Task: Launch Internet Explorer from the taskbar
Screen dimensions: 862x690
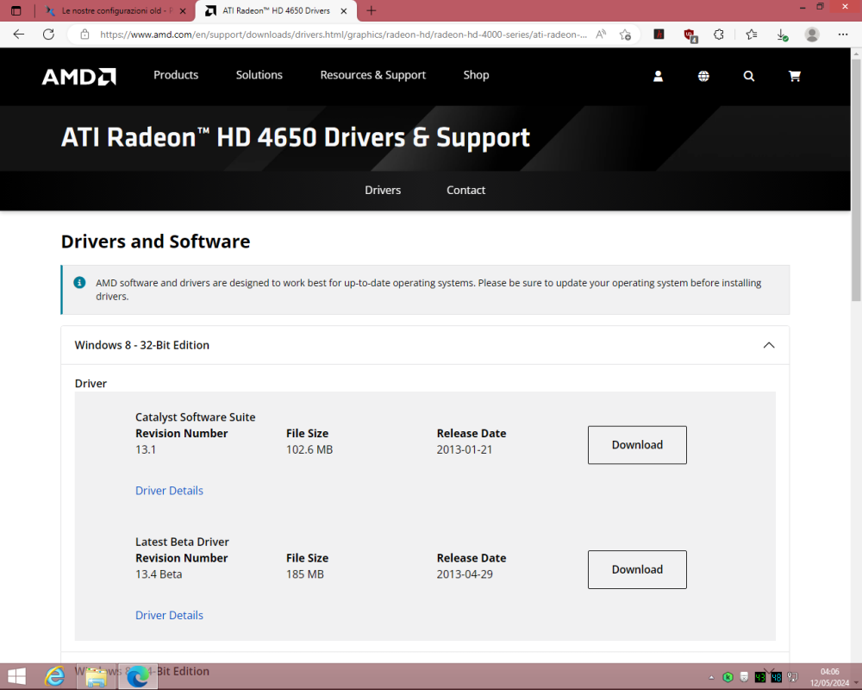Action: pyautogui.click(x=54, y=676)
